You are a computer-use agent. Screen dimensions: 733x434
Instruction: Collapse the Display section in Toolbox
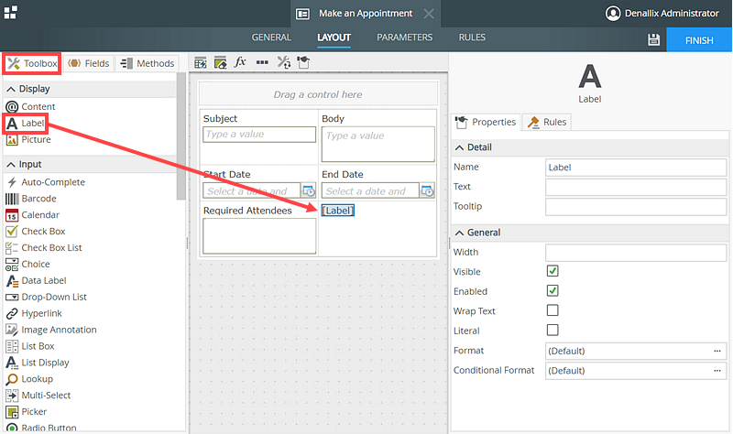pyautogui.click(x=11, y=89)
